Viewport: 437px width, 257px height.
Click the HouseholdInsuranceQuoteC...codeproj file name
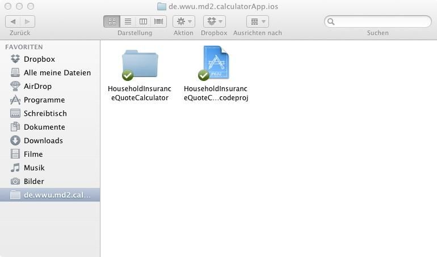[x=216, y=93]
